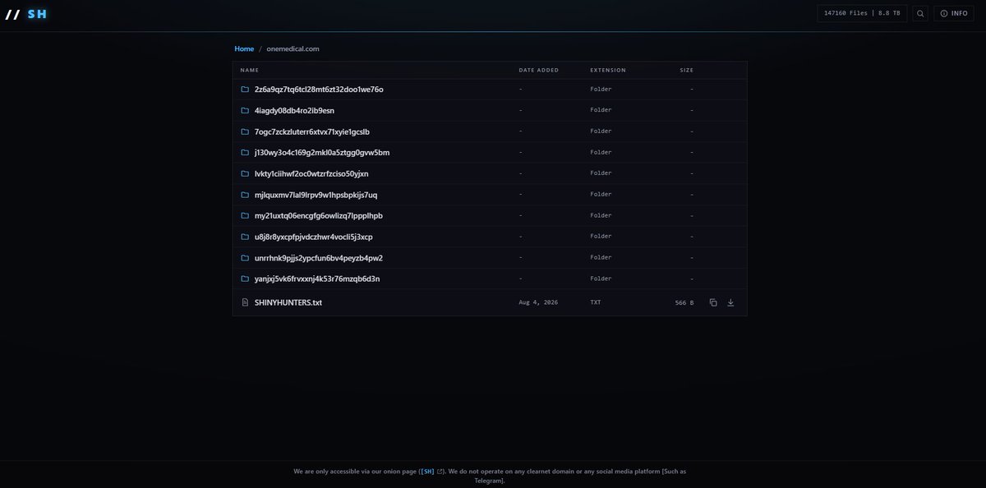
Task: Click external-link icon beside footer [SH]
Action: pos(440,472)
